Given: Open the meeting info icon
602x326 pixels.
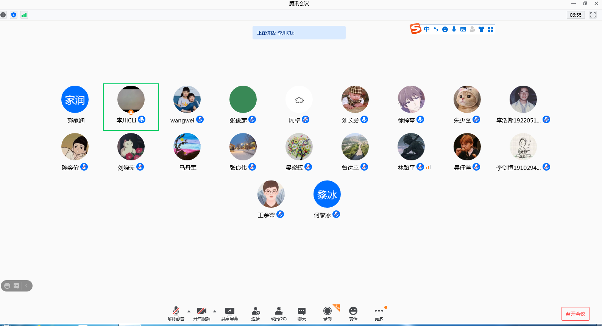Looking at the screenshot, I should pyautogui.click(x=3, y=15).
